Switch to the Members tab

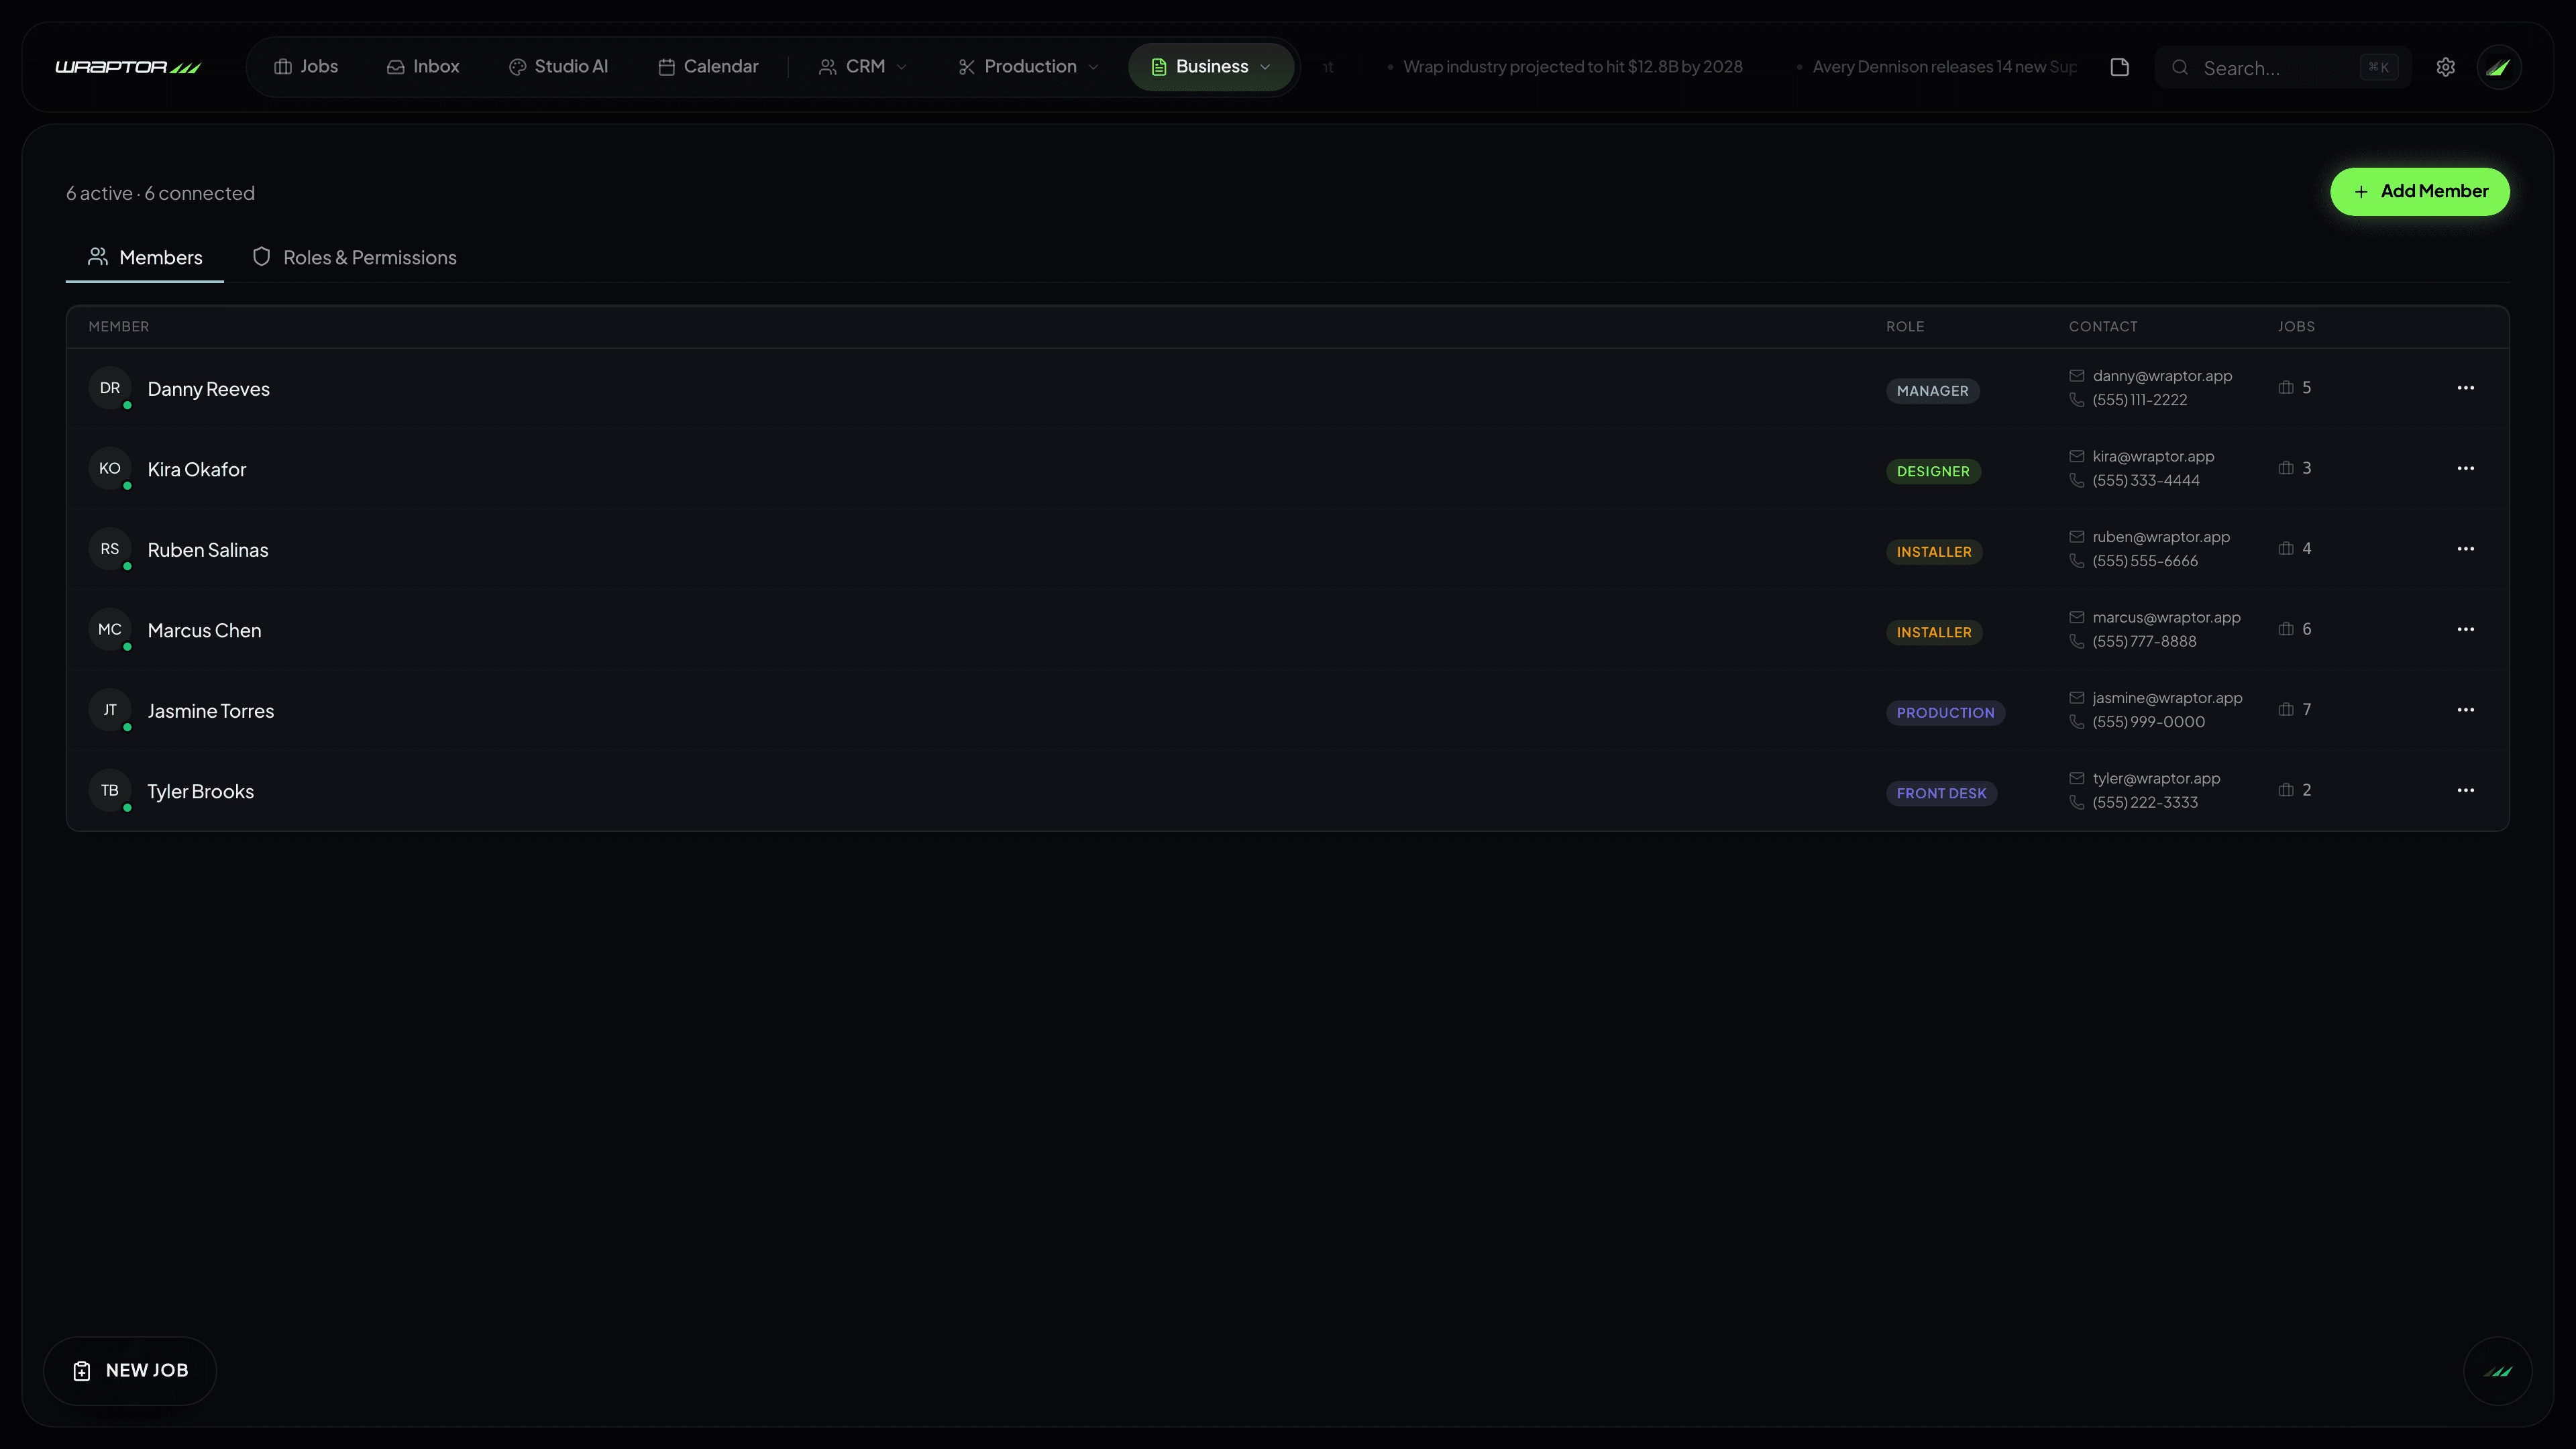pos(144,257)
